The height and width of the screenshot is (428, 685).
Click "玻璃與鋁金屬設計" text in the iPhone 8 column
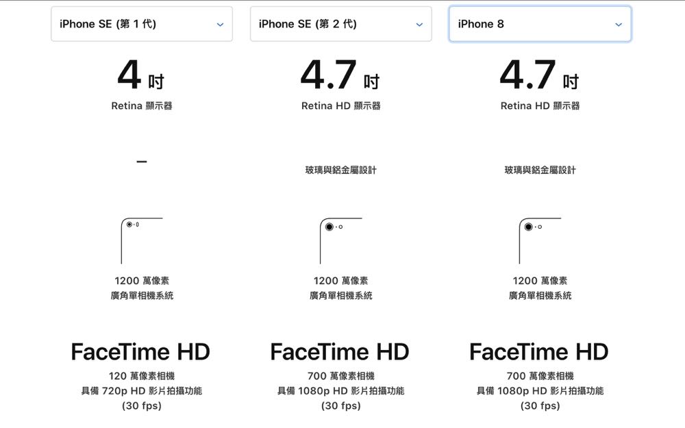(540, 170)
